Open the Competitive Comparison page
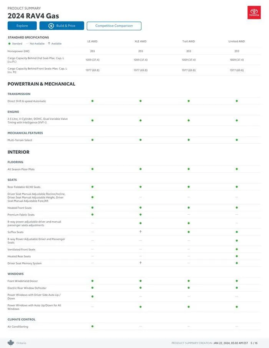The width and height of the screenshot is (269, 348). click(114, 26)
